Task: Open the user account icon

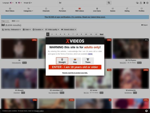Action: coord(141,3)
